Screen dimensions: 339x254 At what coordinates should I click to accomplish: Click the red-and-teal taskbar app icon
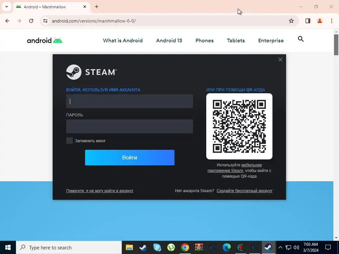click(241, 247)
